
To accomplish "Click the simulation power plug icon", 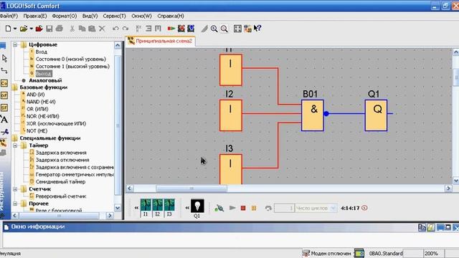I will point(219,208).
